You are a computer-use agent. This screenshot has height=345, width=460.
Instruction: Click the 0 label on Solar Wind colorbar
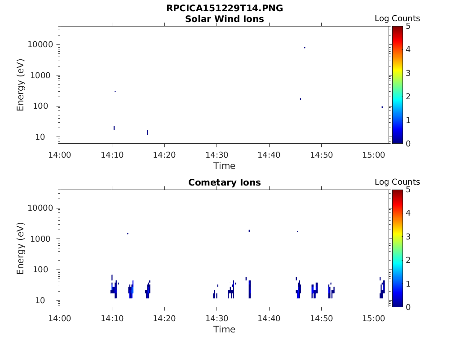tap(408, 143)
